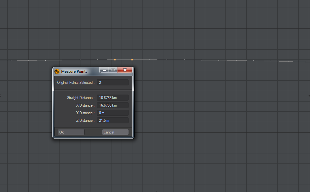The image size is (310, 192).
Task: Click the left selected orange point
Action: tap(115, 59)
